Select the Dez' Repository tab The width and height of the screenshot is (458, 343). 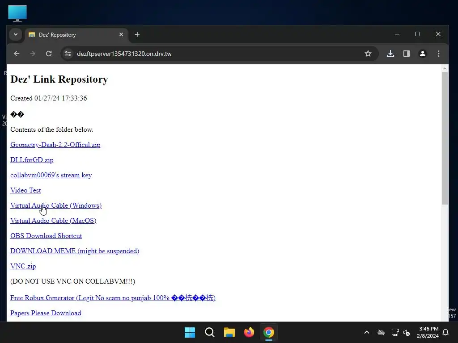76,35
